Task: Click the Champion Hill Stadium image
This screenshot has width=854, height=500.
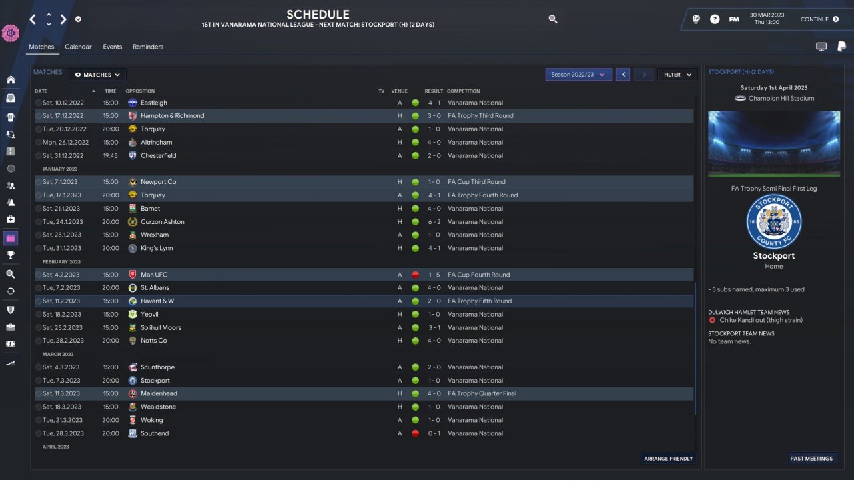Action: point(774,143)
